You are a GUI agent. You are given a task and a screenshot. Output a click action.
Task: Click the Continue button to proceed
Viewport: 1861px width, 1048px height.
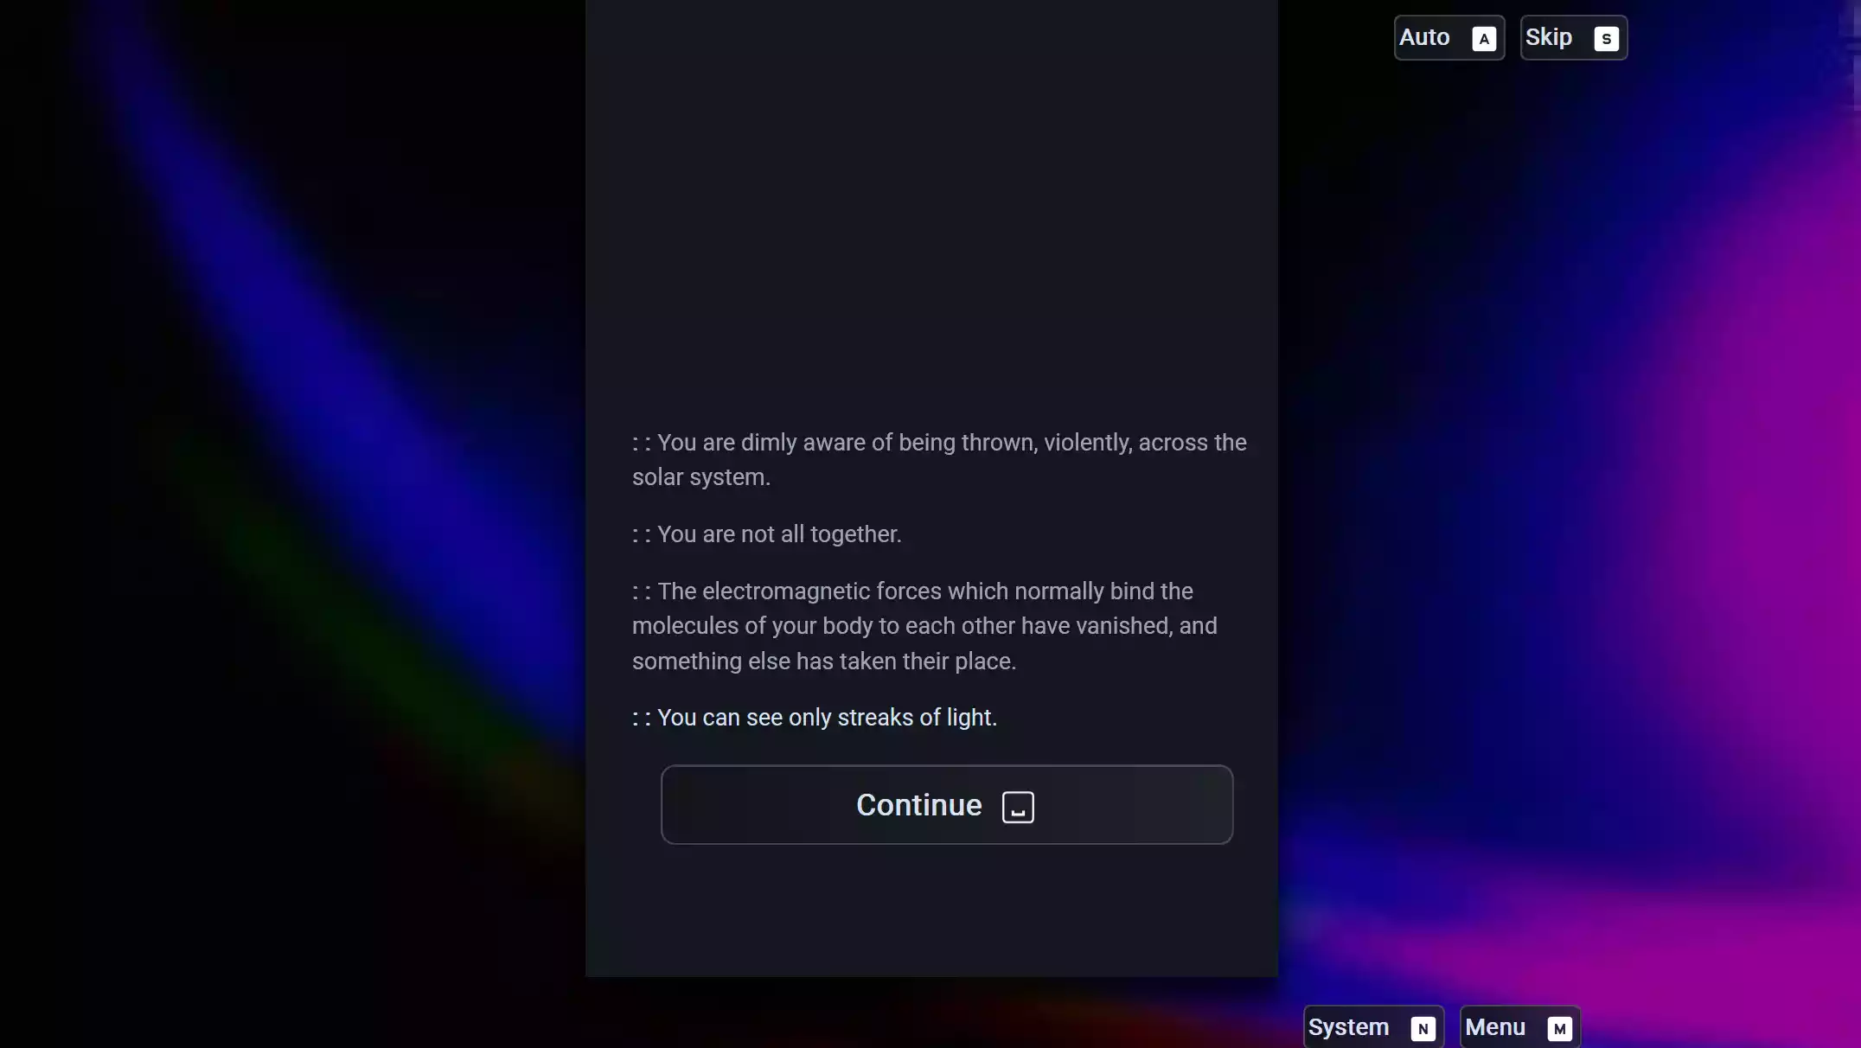(946, 804)
